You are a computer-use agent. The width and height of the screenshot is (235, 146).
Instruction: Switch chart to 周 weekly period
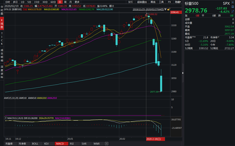(x=65, y=2)
